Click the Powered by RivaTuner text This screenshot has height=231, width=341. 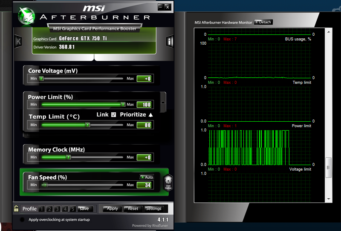150,225
